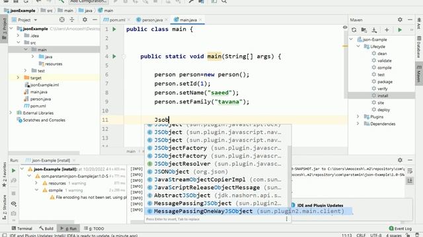Expand External Libraries node

click(11, 113)
